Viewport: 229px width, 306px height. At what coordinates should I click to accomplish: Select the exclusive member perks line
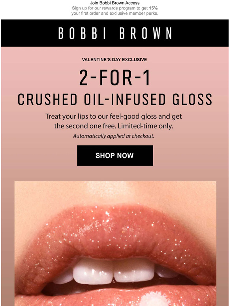pos(114,13)
